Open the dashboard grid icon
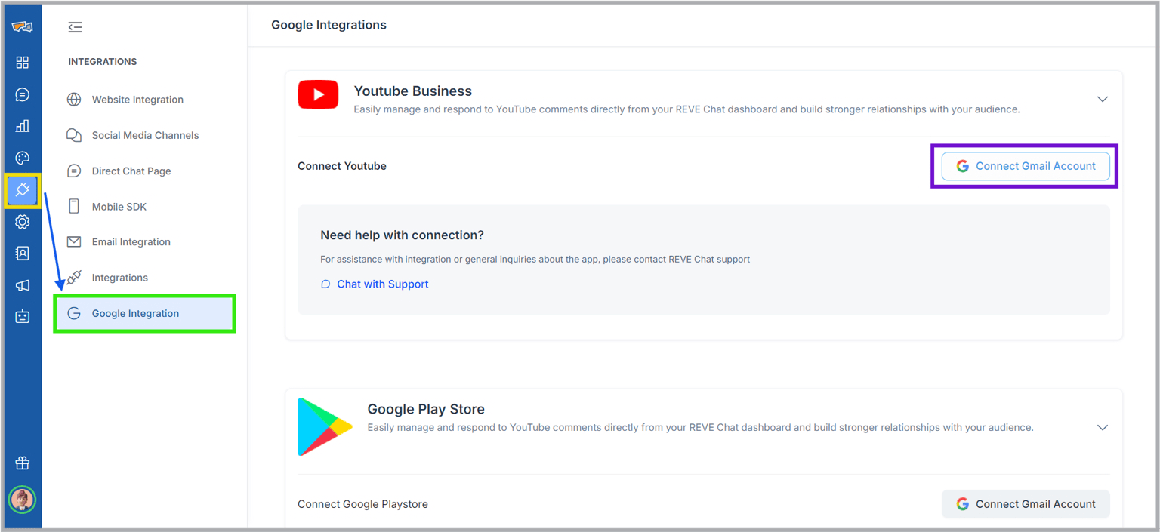The image size is (1160, 532). (x=22, y=63)
